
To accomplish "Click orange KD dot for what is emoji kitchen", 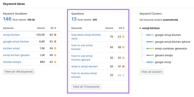I will coord(123,66).
